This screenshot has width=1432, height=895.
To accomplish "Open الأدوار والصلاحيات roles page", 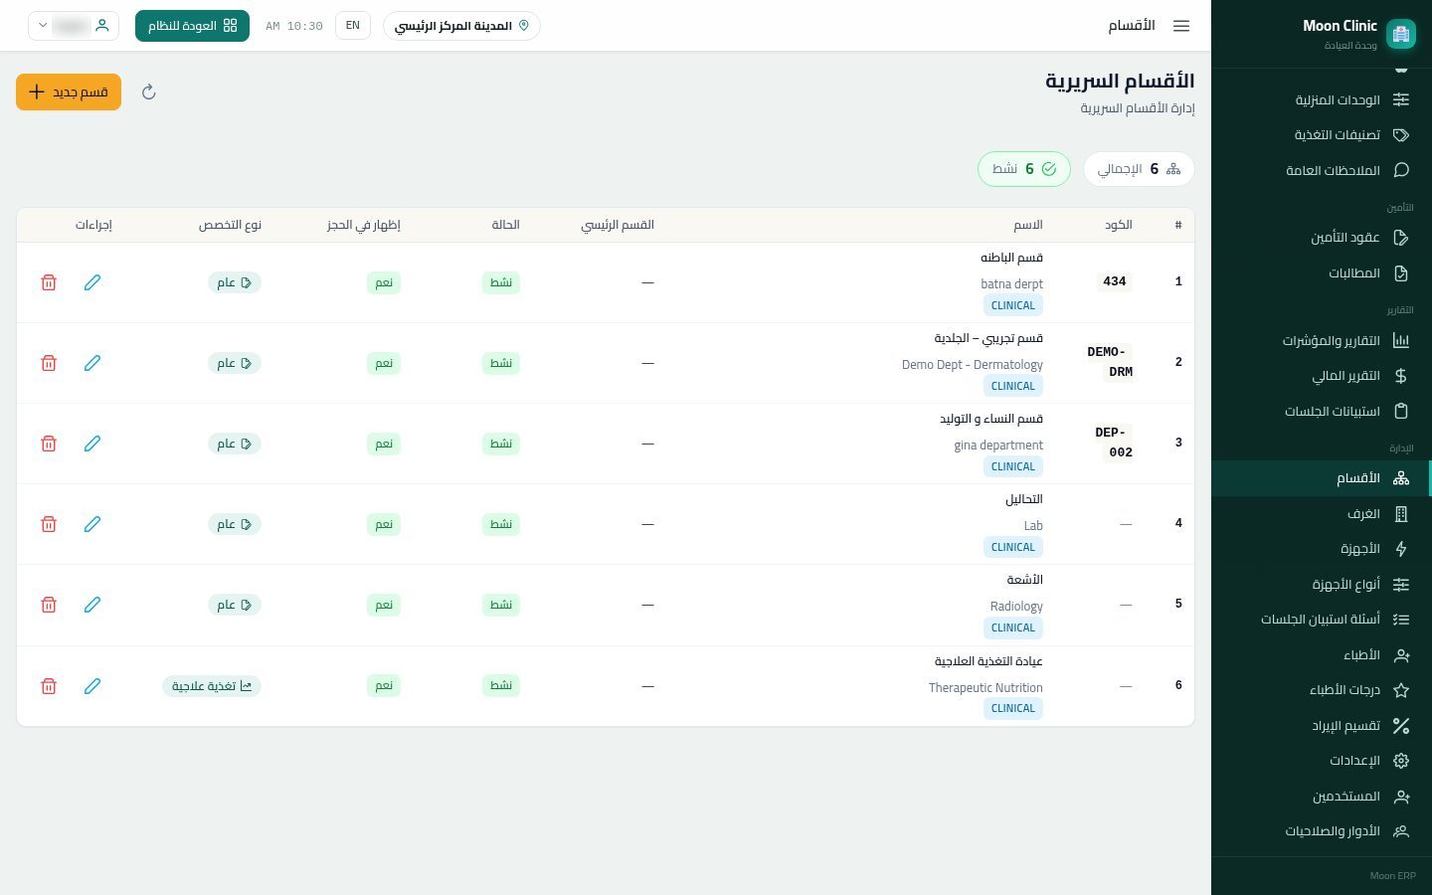I will click(x=1321, y=831).
